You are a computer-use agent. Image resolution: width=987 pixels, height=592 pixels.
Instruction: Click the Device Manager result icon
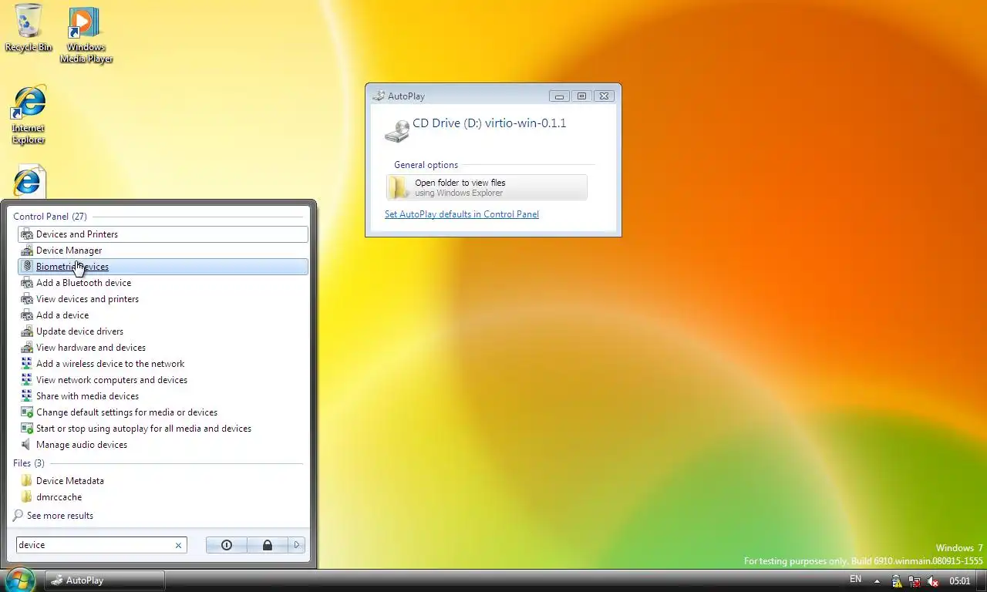pos(27,251)
